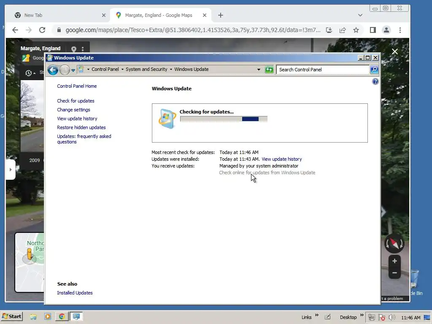
Task: Open recent pages dropdown beside Windows Update navigation arrows
Action: pos(73,70)
